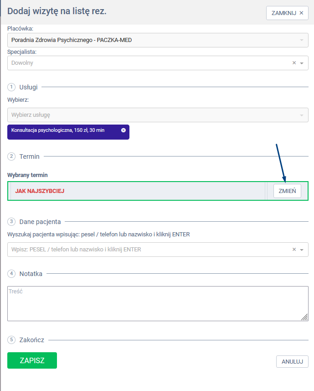The height and width of the screenshot is (391, 314).
Task: Expand the Placówka dropdown arrow
Action: [x=301, y=40]
